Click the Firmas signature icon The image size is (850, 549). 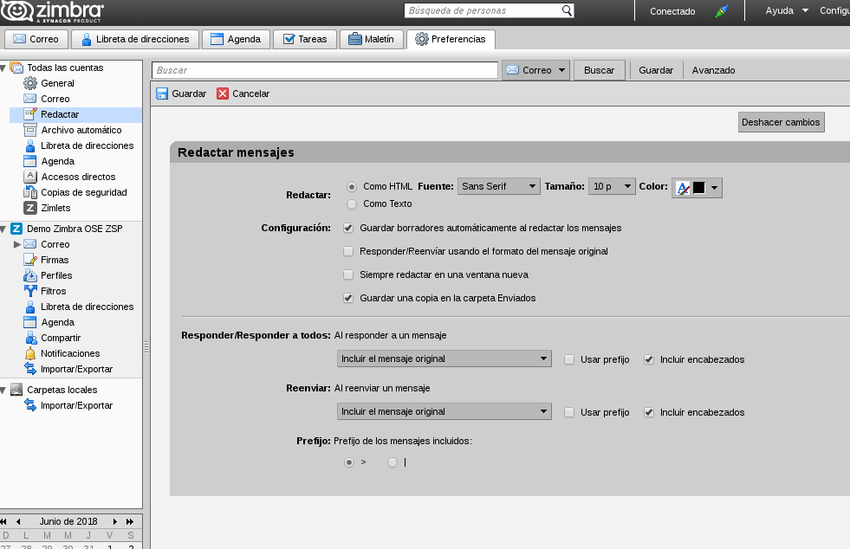coord(30,260)
